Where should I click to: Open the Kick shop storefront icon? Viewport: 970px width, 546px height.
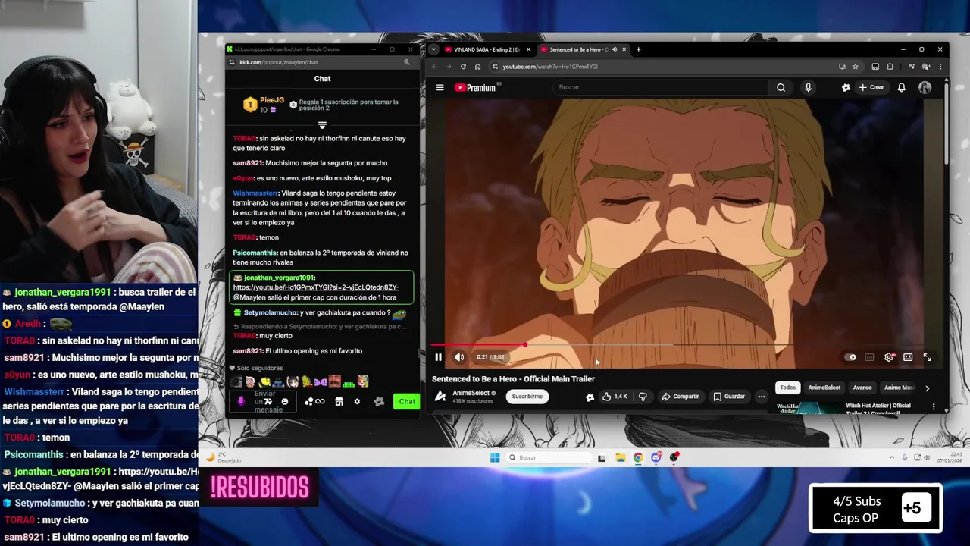[x=339, y=402]
